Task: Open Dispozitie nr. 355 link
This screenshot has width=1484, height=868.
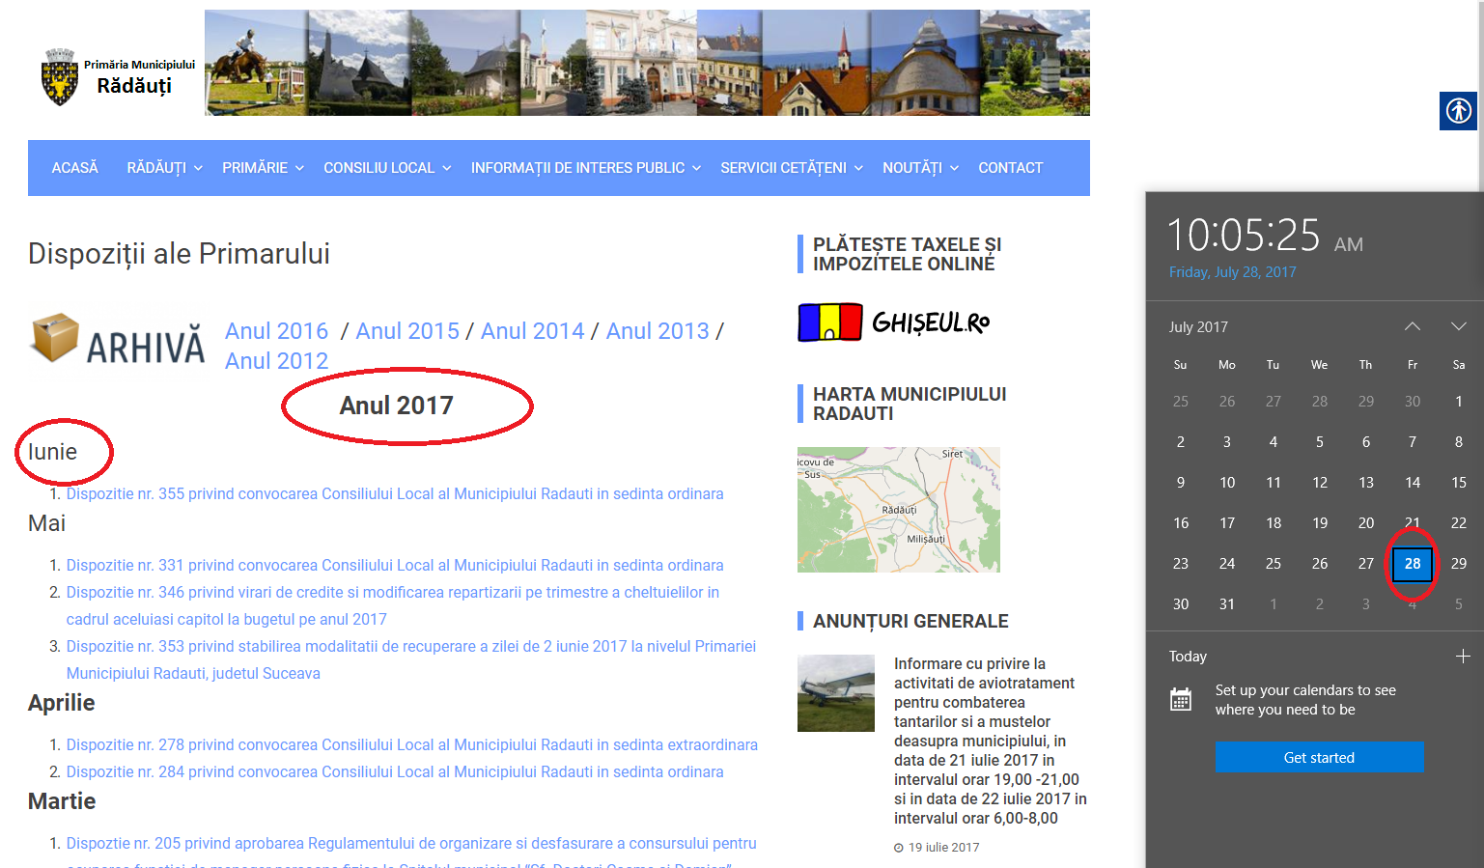Action: click(394, 493)
